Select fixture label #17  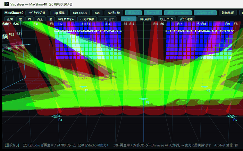pyautogui.click(x=179, y=24)
